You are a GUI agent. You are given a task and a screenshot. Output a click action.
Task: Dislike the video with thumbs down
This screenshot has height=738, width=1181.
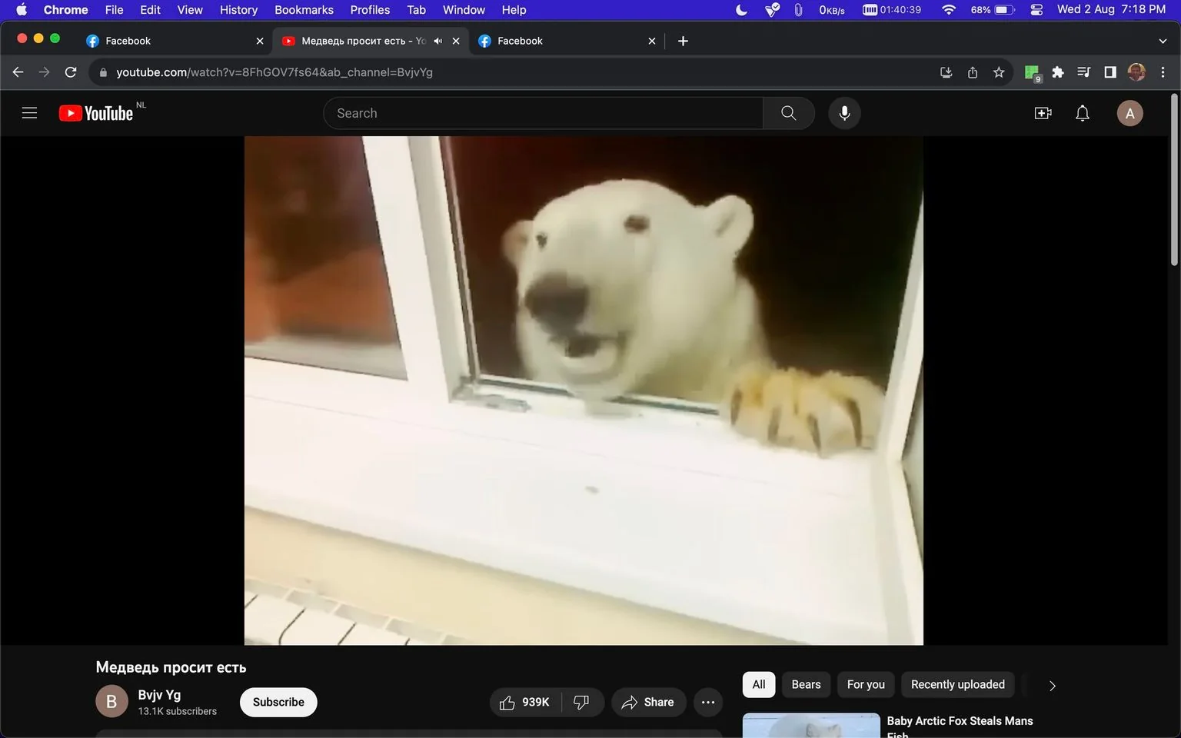click(582, 702)
